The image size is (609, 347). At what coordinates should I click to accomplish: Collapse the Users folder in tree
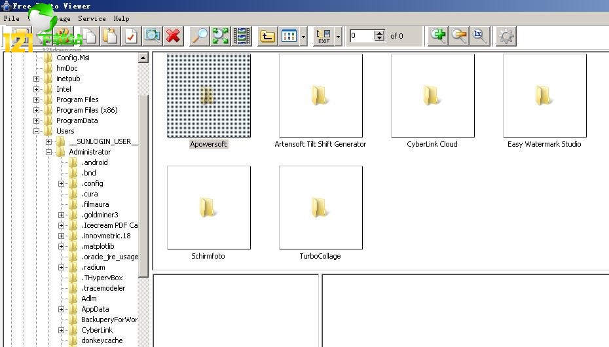coord(37,131)
